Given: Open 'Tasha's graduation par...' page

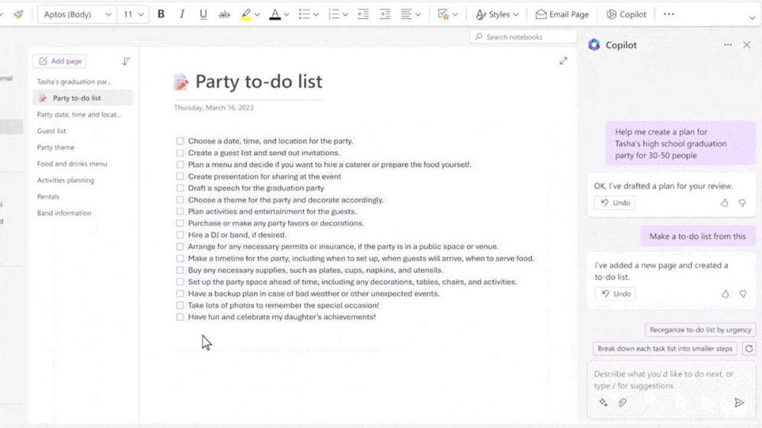Looking at the screenshot, I should pyautogui.click(x=74, y=81).
